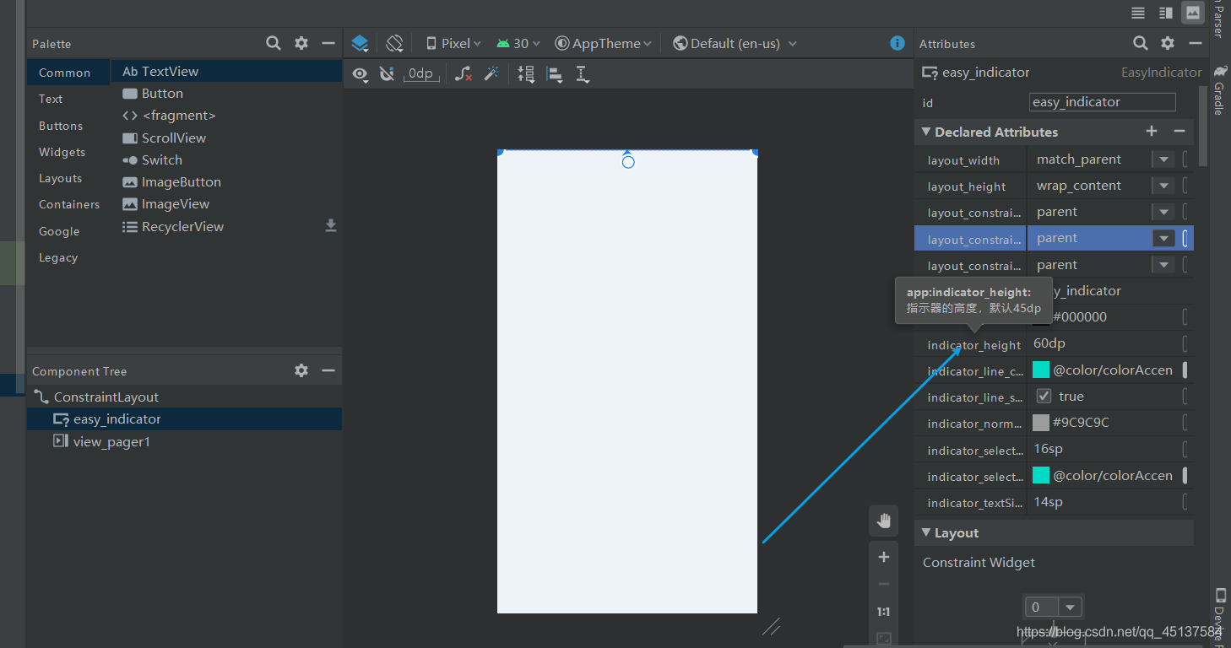Minimize the Attributes panel
Viewport: 1231px width, 648px height.
(x=1195, y=43)
